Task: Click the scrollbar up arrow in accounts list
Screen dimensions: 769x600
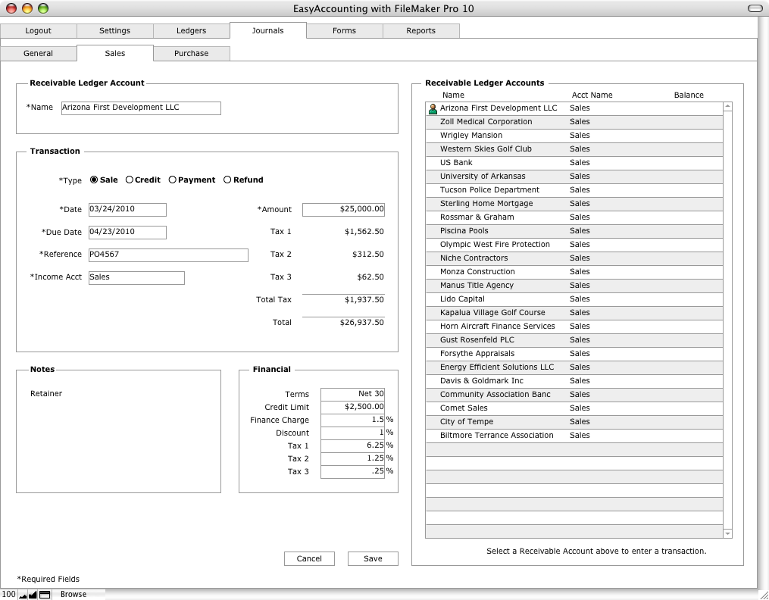Action: click(728, 106)
